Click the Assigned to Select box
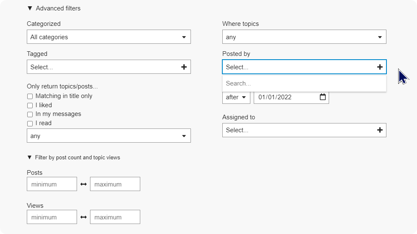 [x=304, y=130]
